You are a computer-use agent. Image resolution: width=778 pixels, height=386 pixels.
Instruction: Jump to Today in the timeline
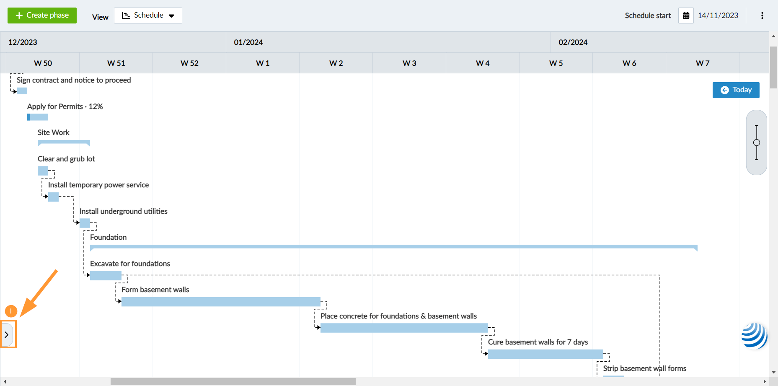tap(736, 90)
